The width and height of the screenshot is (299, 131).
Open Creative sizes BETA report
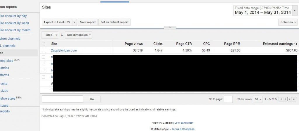[11, 98]
